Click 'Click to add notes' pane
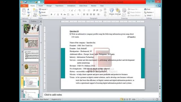181x102 pixels. 101,95
